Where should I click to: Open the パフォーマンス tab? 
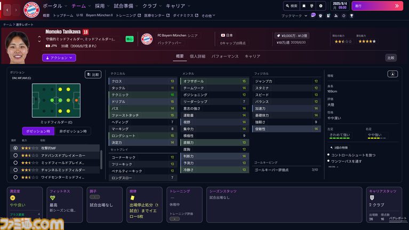click(224, 56)
